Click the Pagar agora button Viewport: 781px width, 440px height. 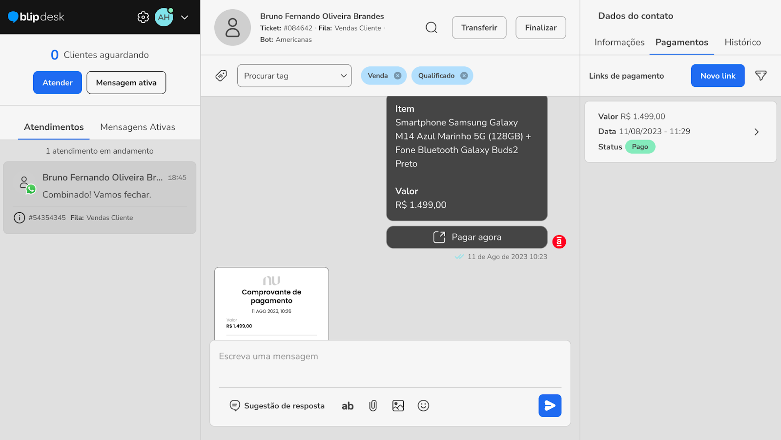[x=467, y=237]
